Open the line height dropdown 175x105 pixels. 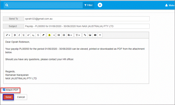coord(78,35)
